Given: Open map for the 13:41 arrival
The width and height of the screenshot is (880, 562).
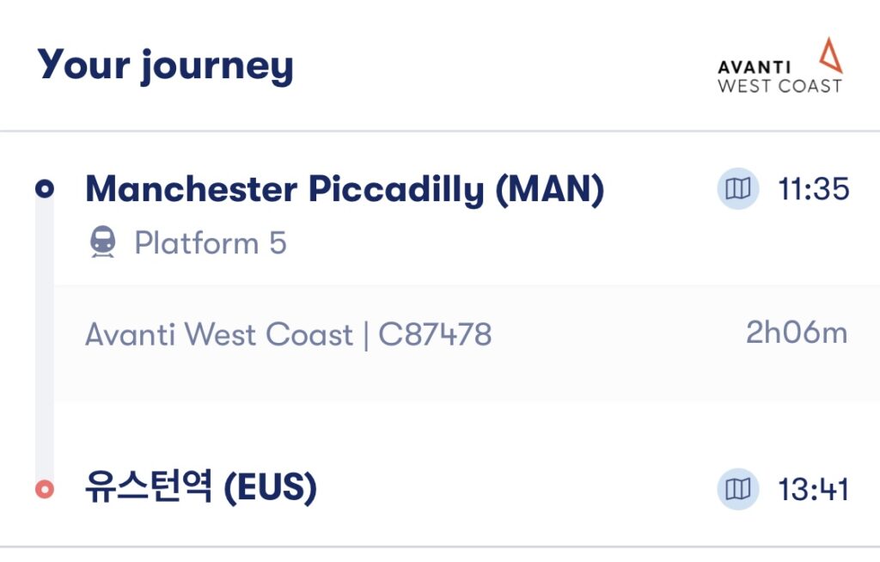Looking at the screenshot, I should coord(737,490).
